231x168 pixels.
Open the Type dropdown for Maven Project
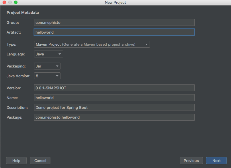point(92,44)
